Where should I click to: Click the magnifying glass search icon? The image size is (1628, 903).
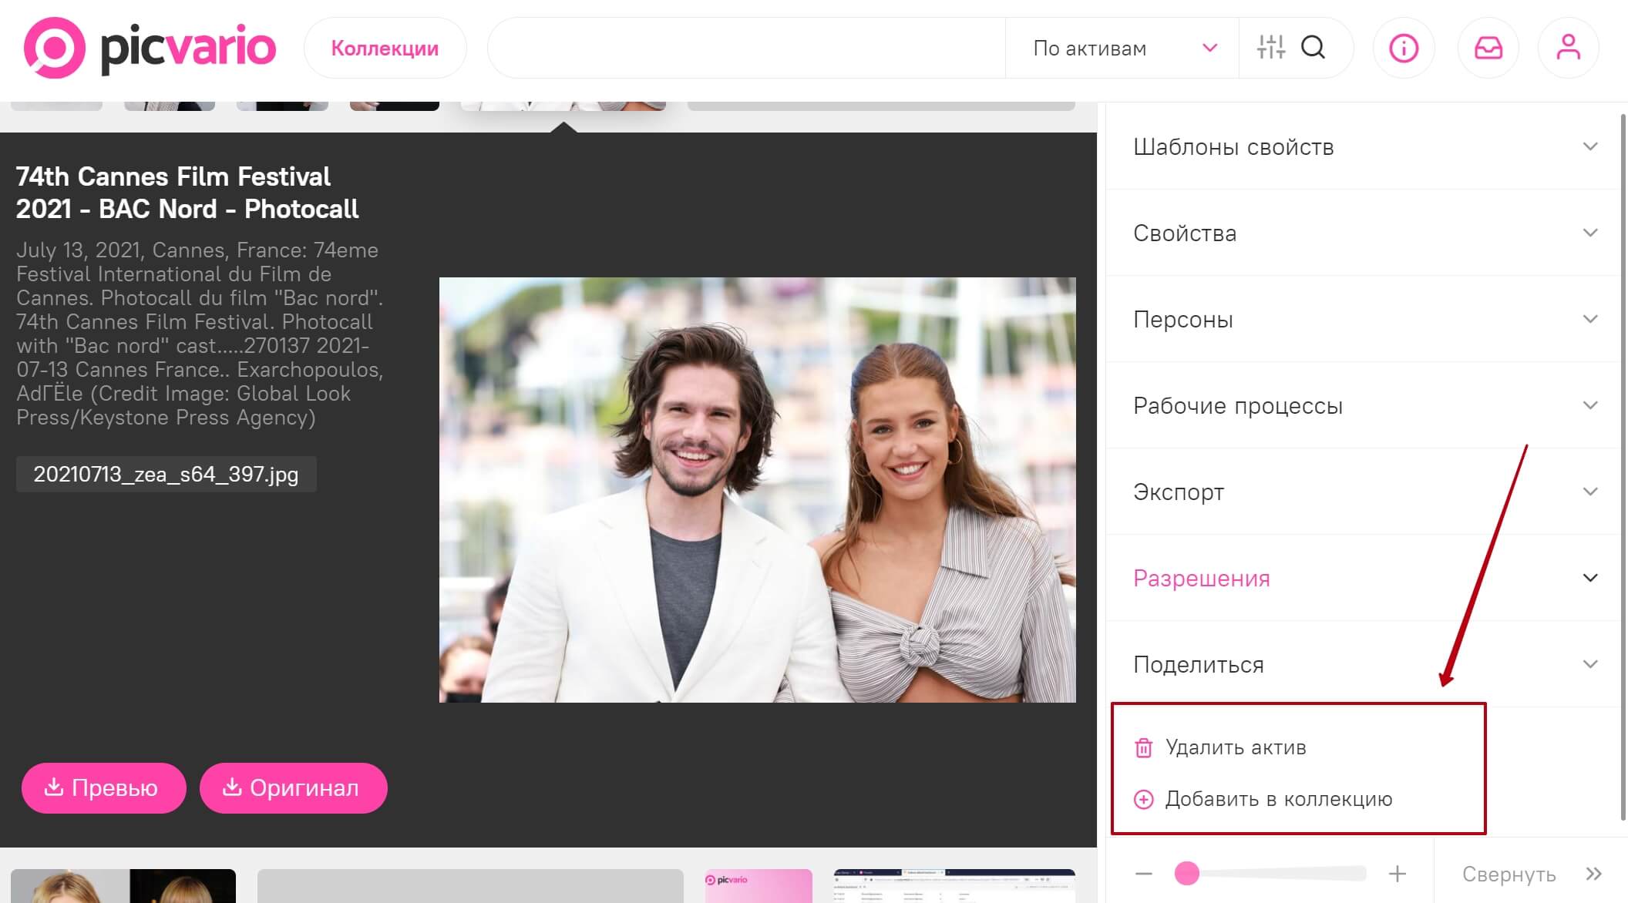(1313, 48)
